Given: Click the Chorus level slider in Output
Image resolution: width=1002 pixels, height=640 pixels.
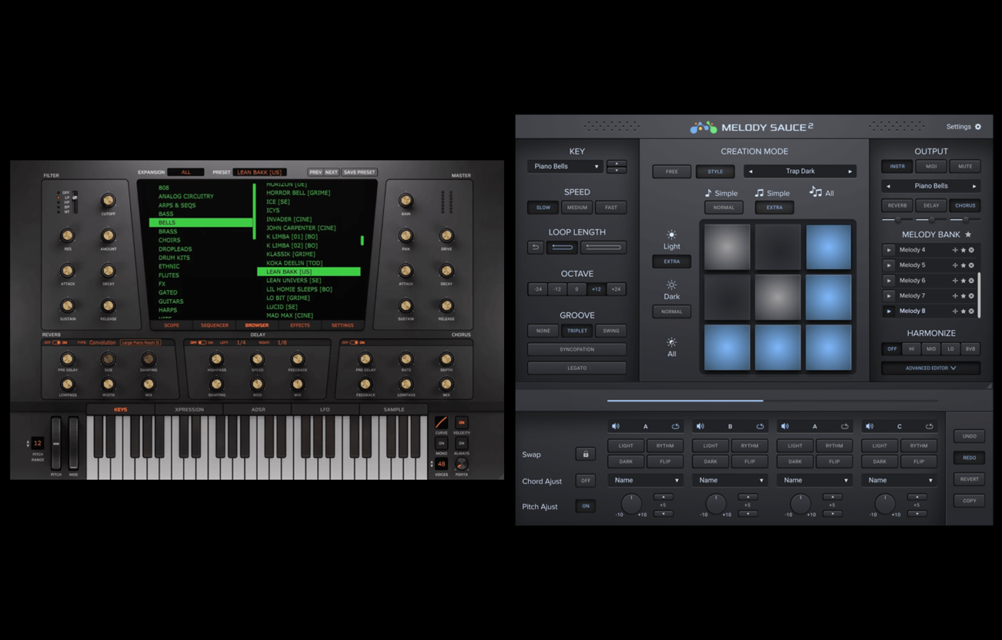Looking at the screenshot, I should [965, 220].
